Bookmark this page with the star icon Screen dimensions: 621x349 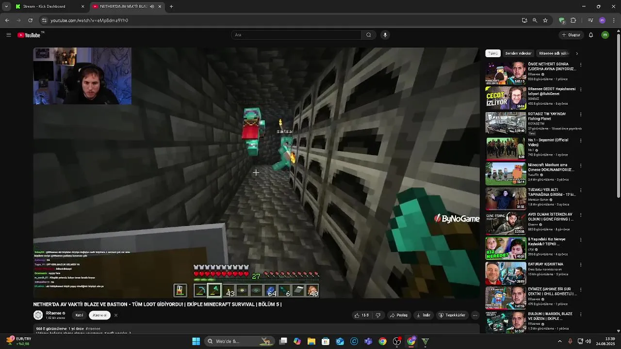click(545, 20)
